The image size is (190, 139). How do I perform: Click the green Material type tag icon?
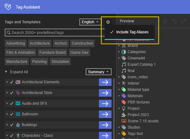pos(124,90)
